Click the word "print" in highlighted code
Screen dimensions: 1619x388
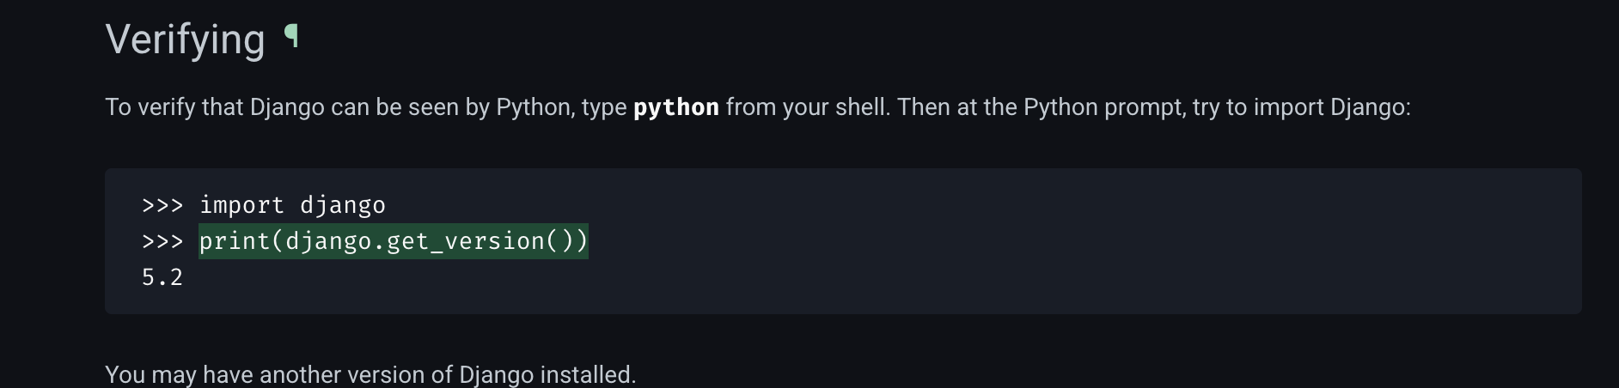235,241
